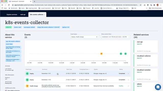
Task: Click the stack: Node label
Action: [9, 44]
